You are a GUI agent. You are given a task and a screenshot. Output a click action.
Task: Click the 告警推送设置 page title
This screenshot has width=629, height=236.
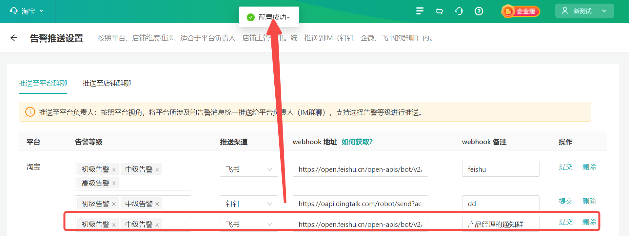pos(56,38)
